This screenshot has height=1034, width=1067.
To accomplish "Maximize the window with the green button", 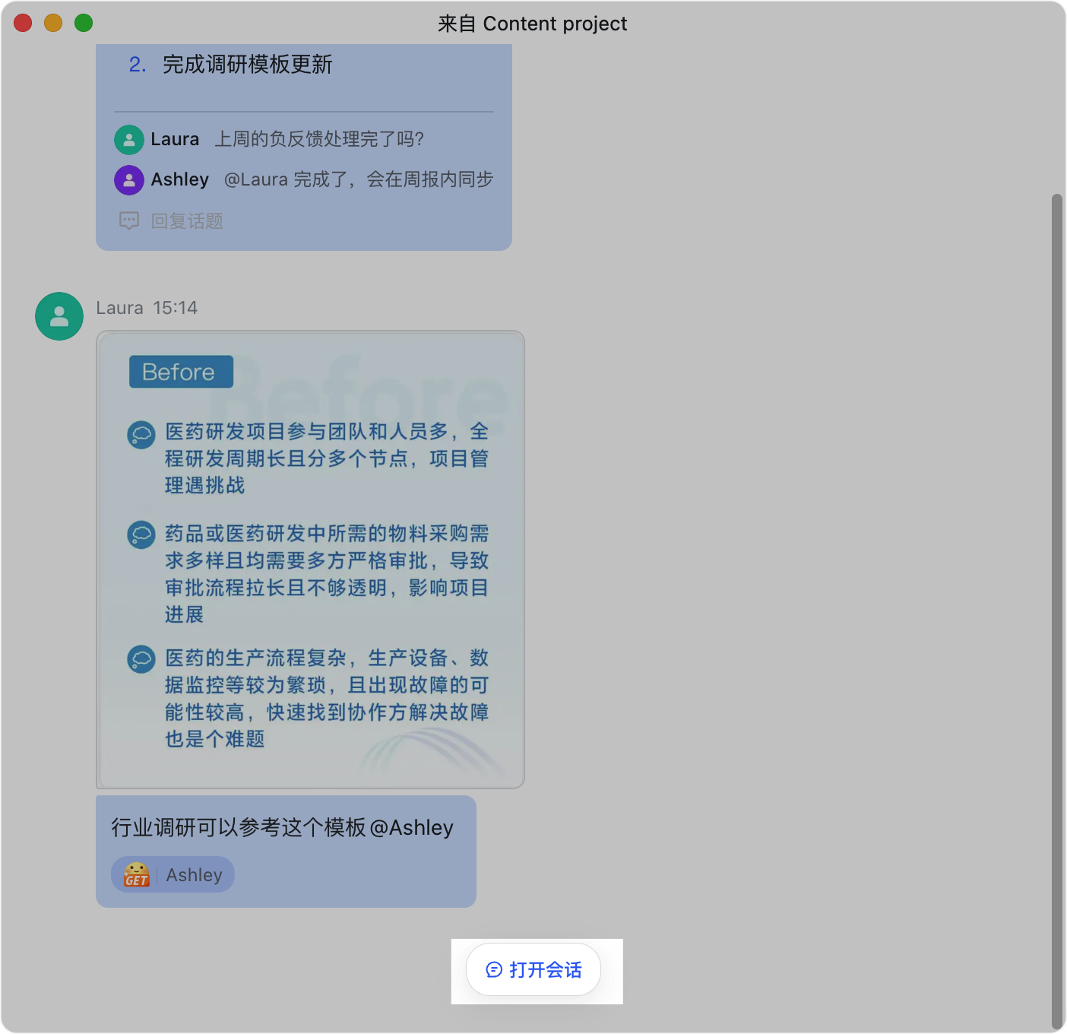I will pyautogui.click(x=84, y=24).
